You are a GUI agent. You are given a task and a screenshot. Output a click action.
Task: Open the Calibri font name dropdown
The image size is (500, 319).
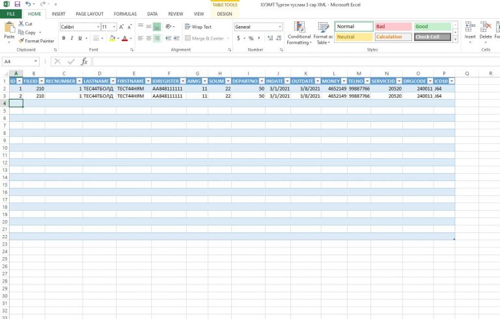98,27
